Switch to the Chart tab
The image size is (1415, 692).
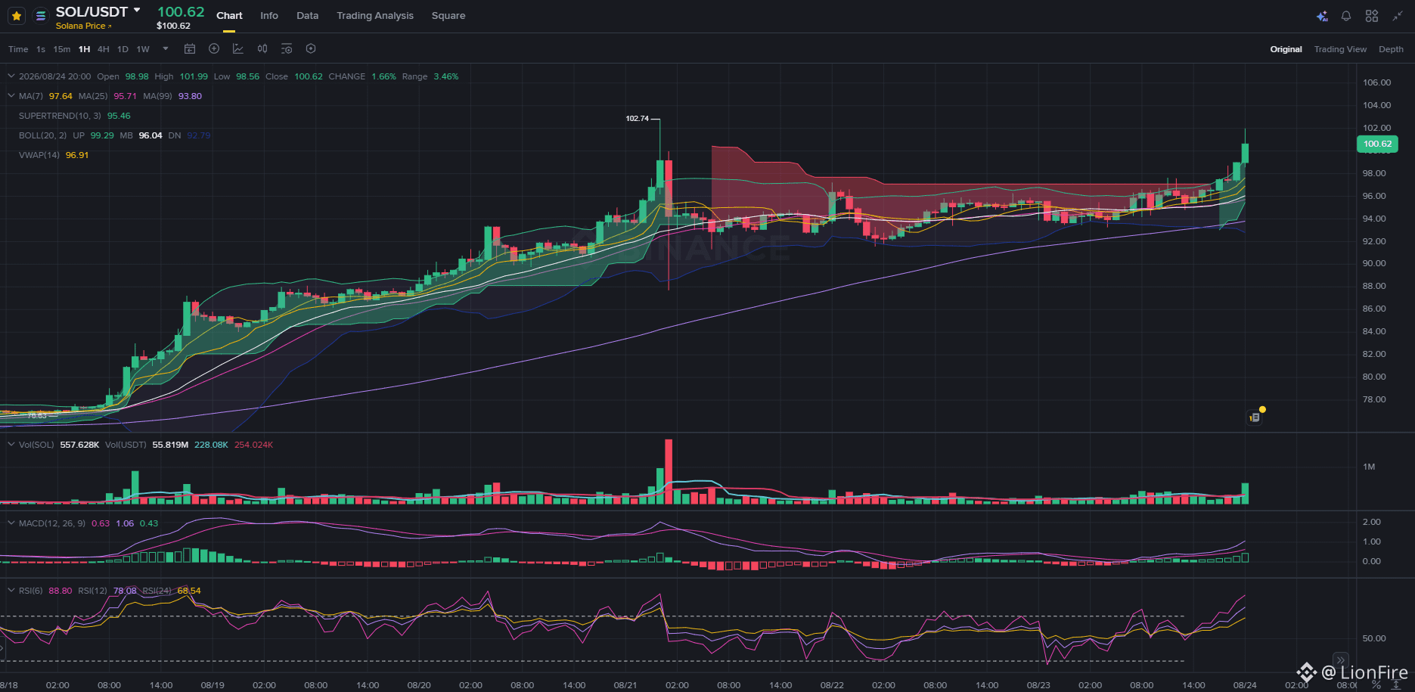[x=229, y=16]
